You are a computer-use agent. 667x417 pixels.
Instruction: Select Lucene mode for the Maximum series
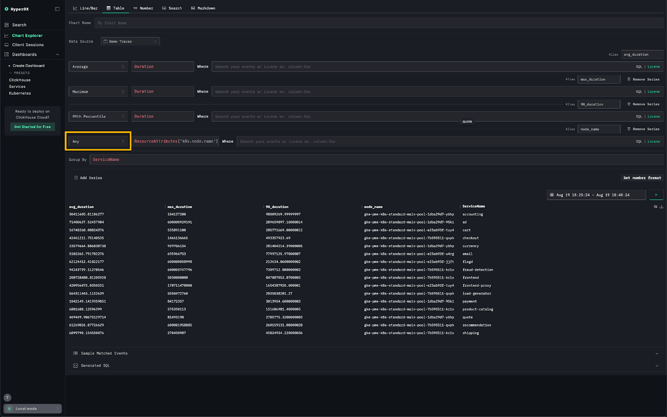[653, 92]
